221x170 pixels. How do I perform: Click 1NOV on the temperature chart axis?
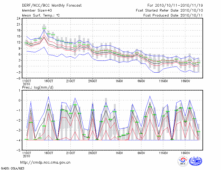pos(119,81)
